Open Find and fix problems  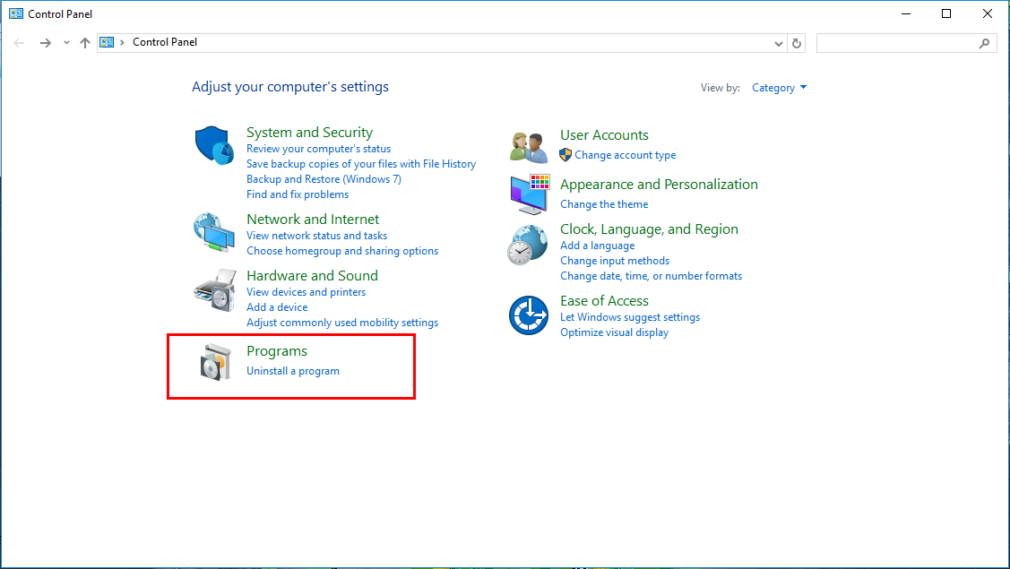click(297, 194)
